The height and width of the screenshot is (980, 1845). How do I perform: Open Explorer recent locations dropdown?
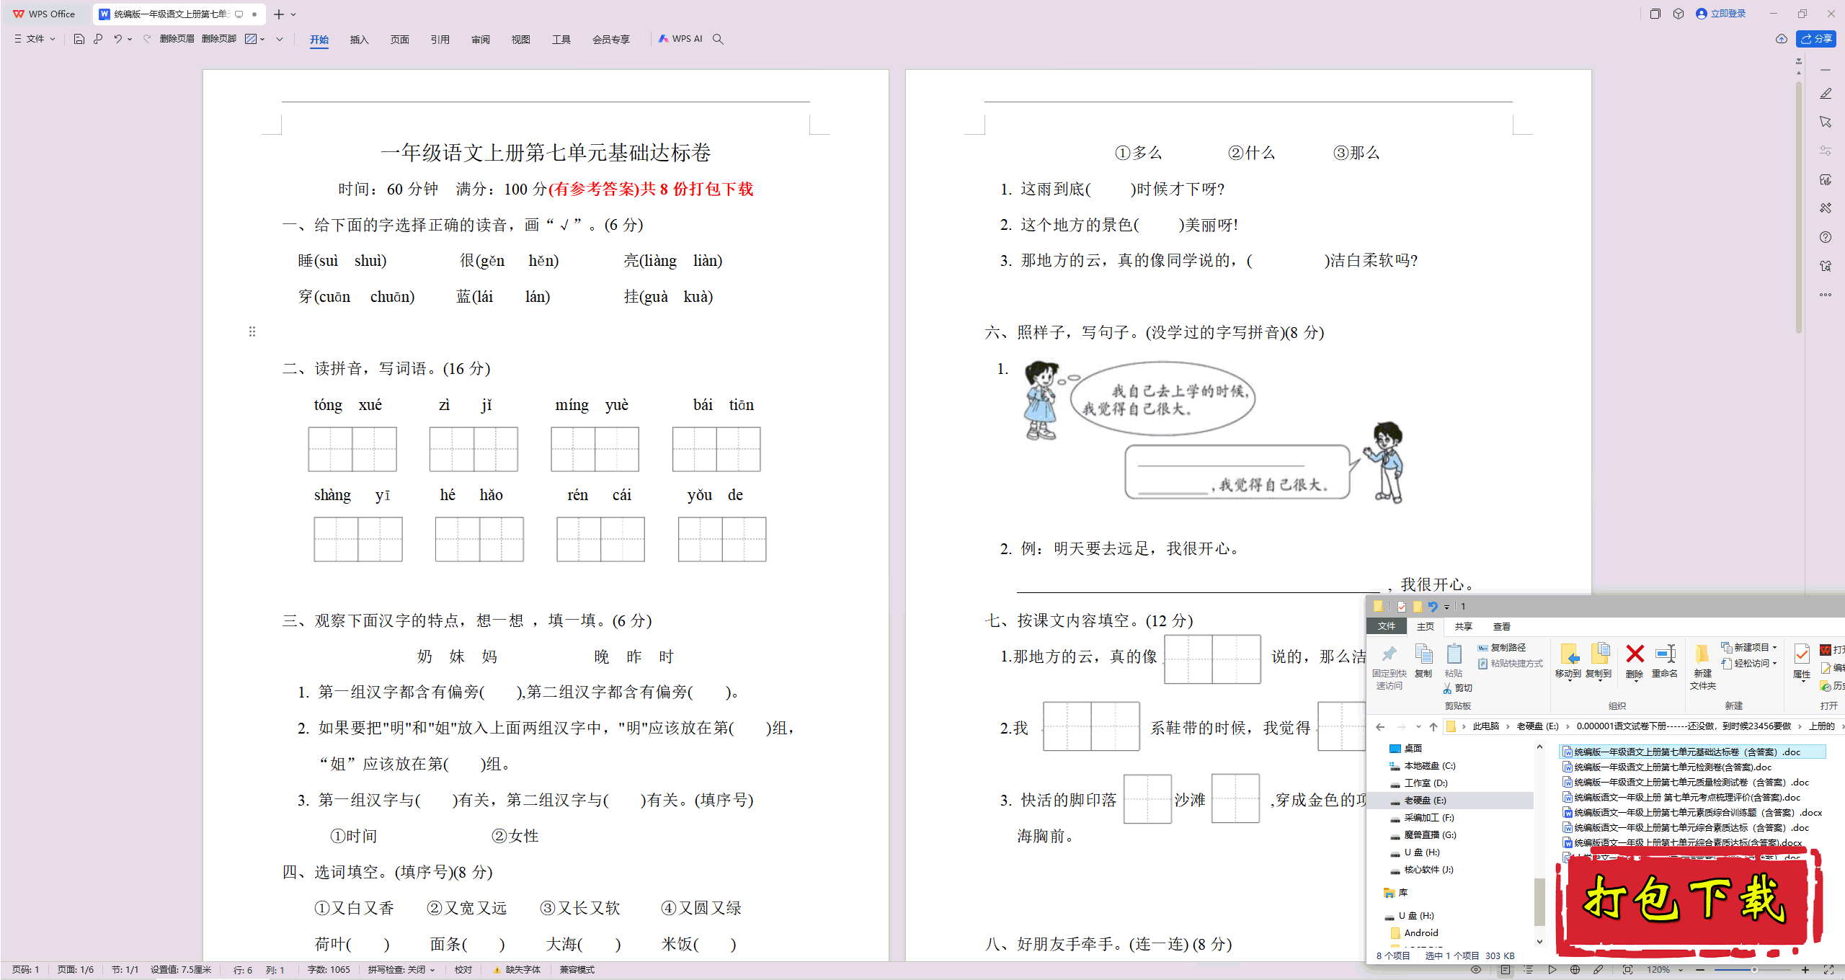pyautogui.click(x=1418, y=726)
